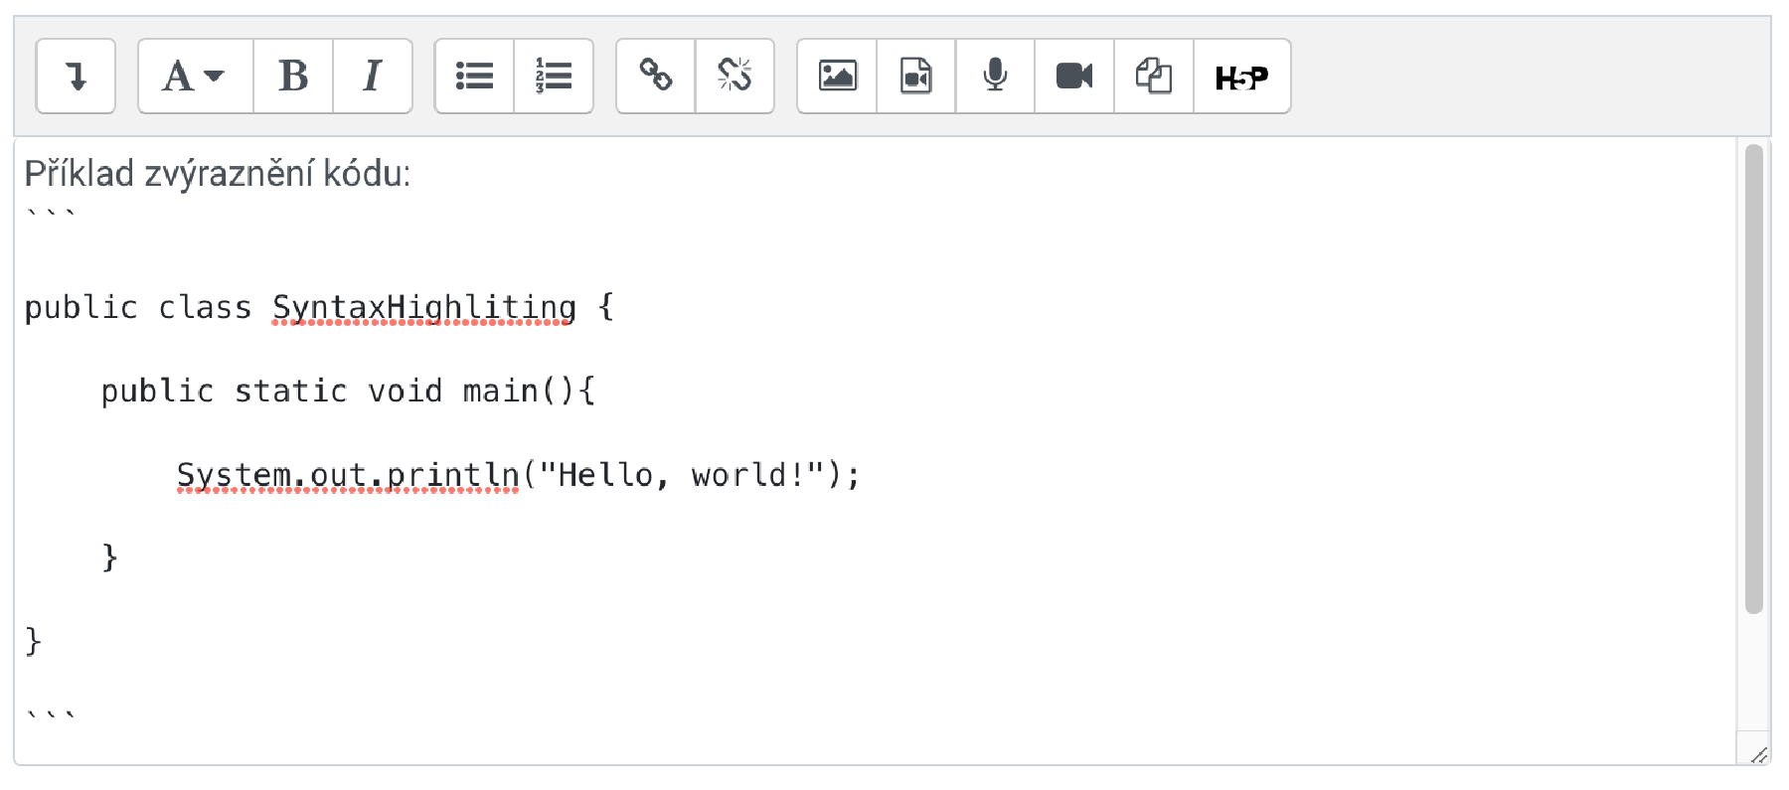Image resolution: width=1789 pixels, height=790 pixels.
Task: Record audio with the microphone icon
Action: (x=995, y=77)
